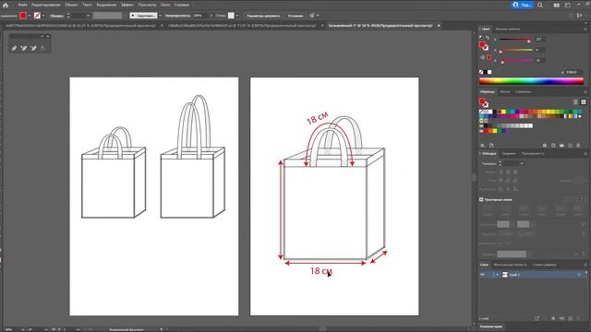Image resolution: width=591 pixels, height=332 pixels.
Task: Open the Текст menu
Action: tap(87, 5)
